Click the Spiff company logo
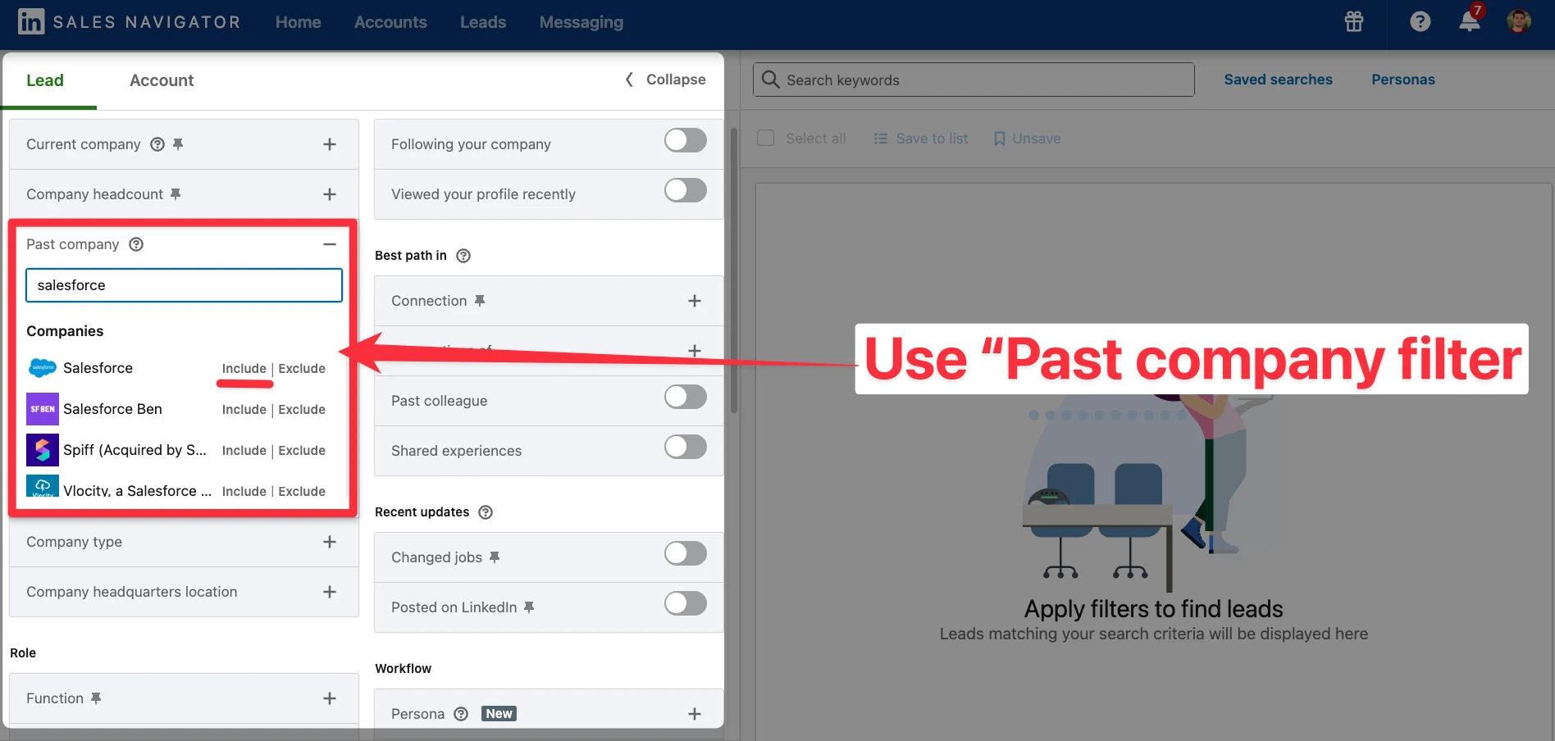 click(x=43, y=450)
